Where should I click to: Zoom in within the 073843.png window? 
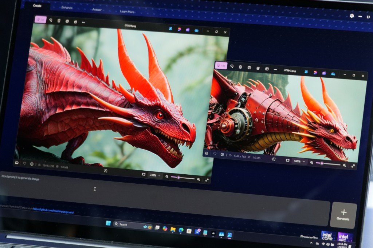(x=344, y=165)
